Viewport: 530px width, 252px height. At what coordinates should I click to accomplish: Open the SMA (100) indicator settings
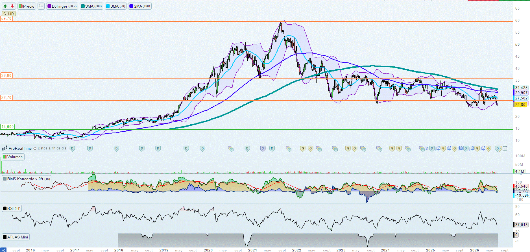click(140, 6)
